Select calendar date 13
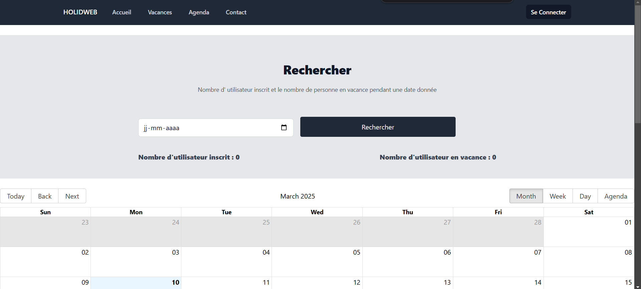641x289 pixels. (x=447, y=282)
